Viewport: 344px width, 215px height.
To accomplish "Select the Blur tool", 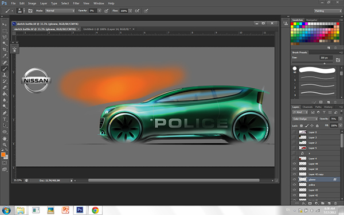I will click(x=5, y=100).
